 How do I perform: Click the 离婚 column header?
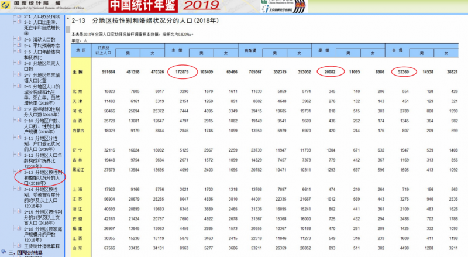324,50
